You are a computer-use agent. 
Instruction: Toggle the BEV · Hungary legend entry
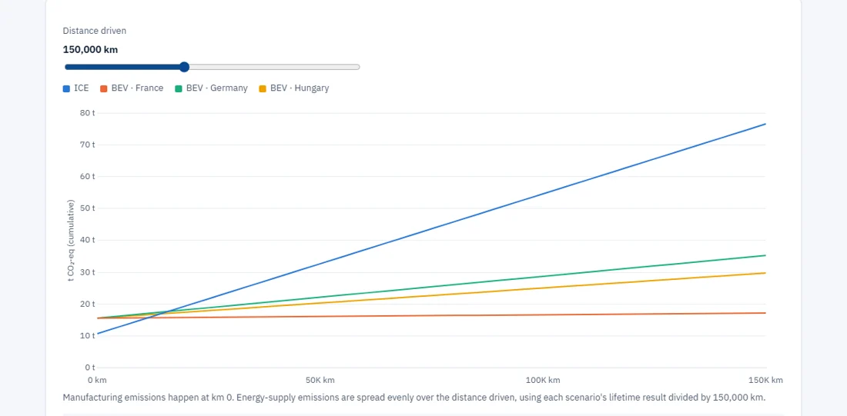[294, 88]
